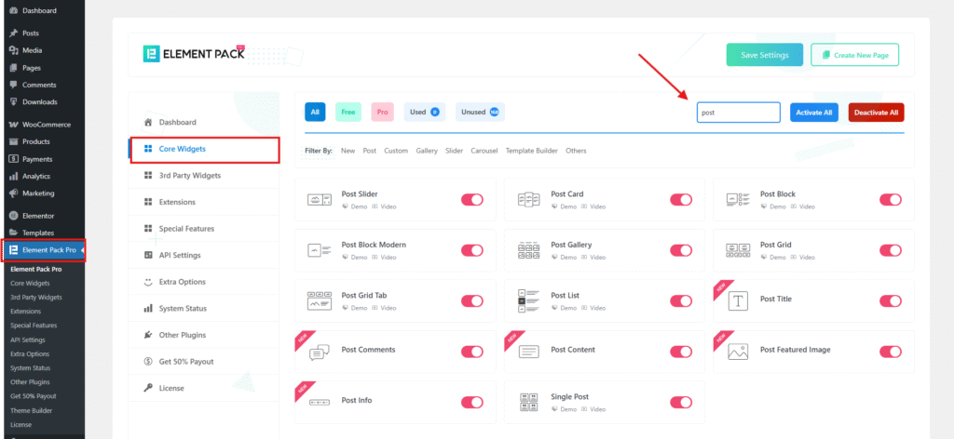
Task: Filter widgets by Gallery
Action: click(427, 151)
